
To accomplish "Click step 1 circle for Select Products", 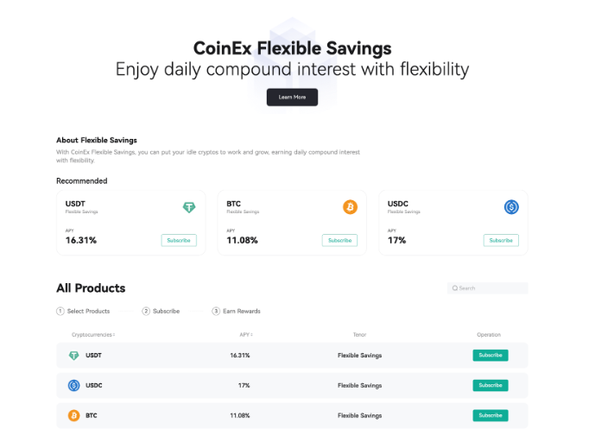I will [60, 311].
